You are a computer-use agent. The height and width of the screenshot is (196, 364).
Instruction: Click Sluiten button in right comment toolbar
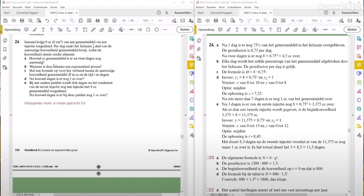[352, 29]
